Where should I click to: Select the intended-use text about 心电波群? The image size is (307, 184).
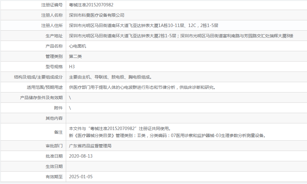pos(142,87)
